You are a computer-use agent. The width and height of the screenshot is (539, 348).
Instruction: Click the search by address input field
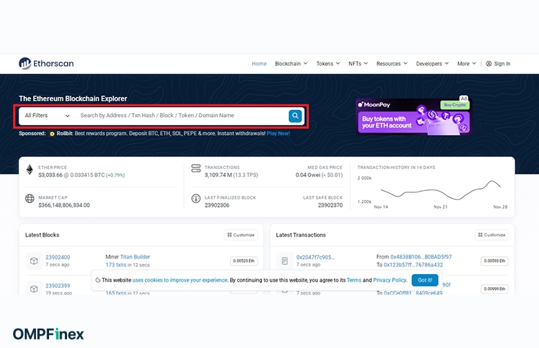(x=180, y=116)
